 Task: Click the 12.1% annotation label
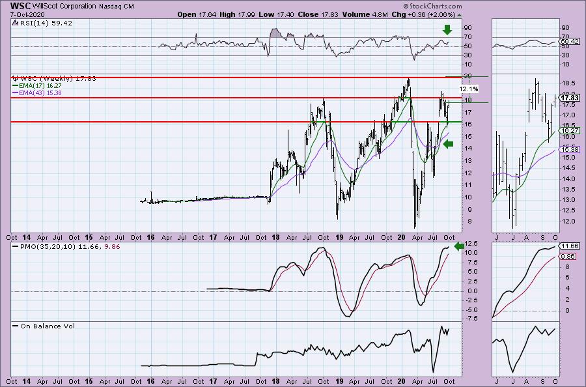pos(469,89)
